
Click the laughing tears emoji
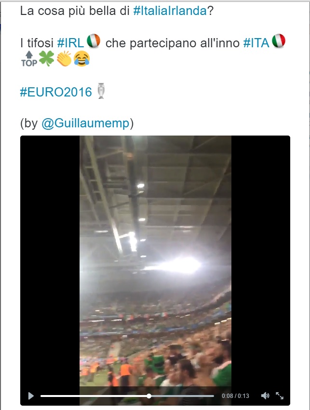81,58
